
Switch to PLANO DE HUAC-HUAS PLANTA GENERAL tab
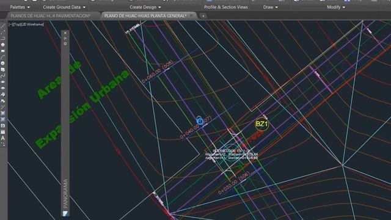click(x=145, y=16)
